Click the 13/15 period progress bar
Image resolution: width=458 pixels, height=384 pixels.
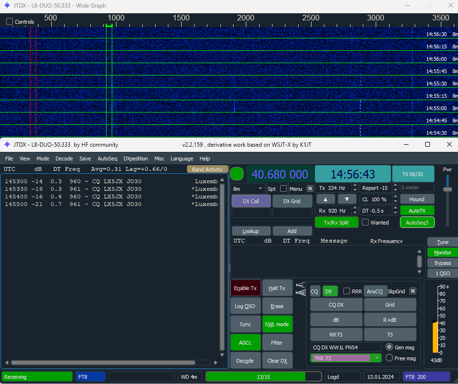263,377
